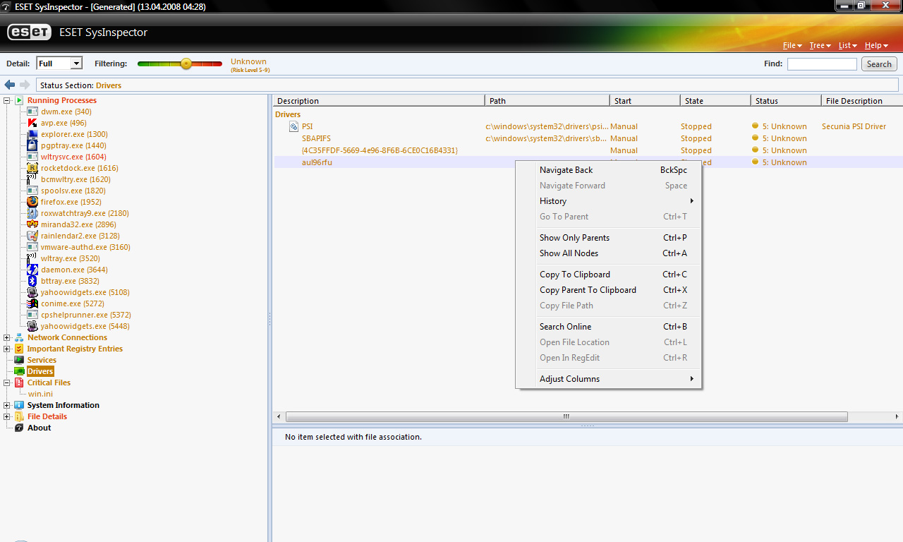Click the pgptray.exe padlock icon

coord(32,145)
